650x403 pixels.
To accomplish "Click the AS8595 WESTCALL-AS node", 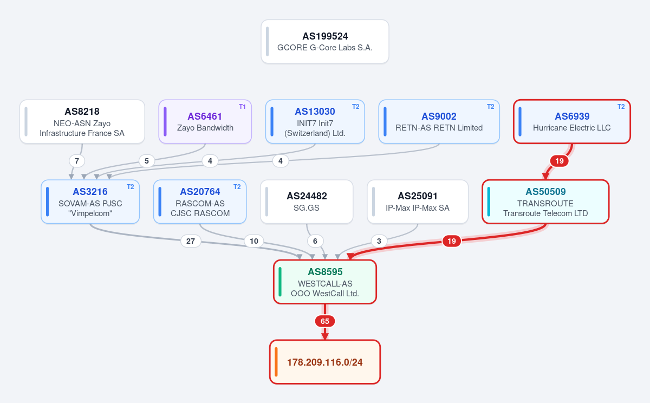I will click(325, 282).
